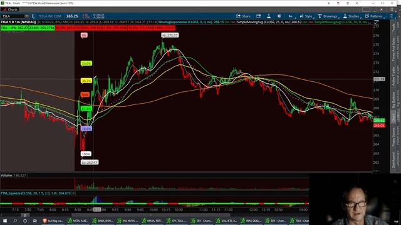Image resolution: width=401 pixels, height=225 pixels.
Task: Open the symbol selector dropdown arrow next to TSLA
Action: pyautogui.click(x=27, y=16)
